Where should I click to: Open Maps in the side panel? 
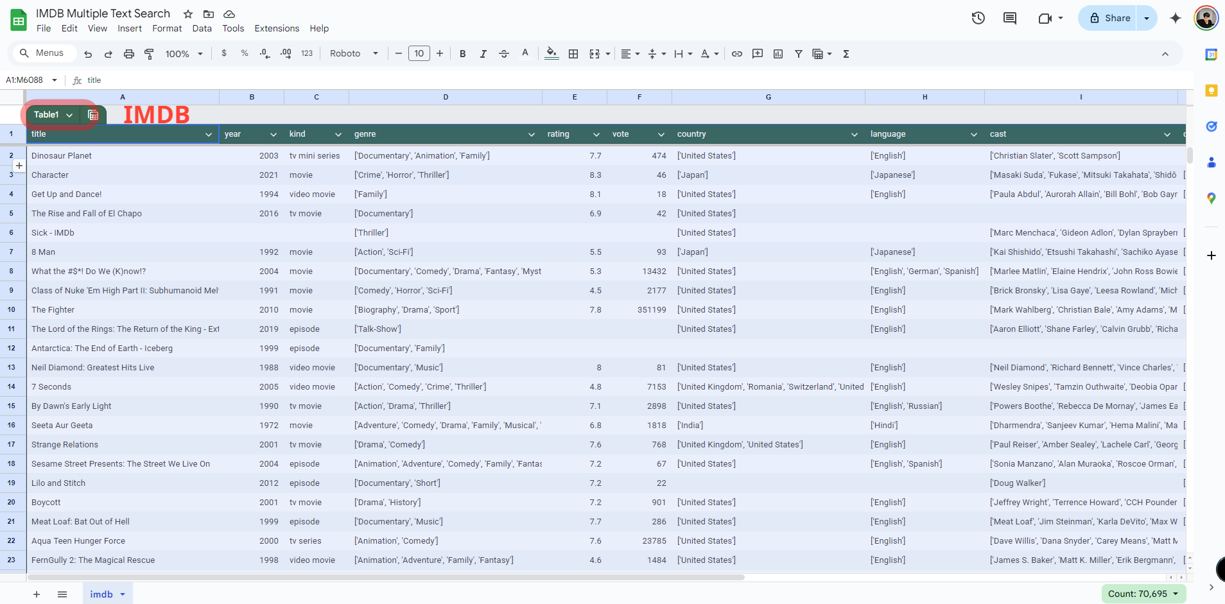click(x=1211, y=198)
